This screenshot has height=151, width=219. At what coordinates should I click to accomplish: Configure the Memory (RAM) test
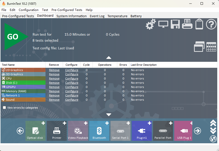72,91
